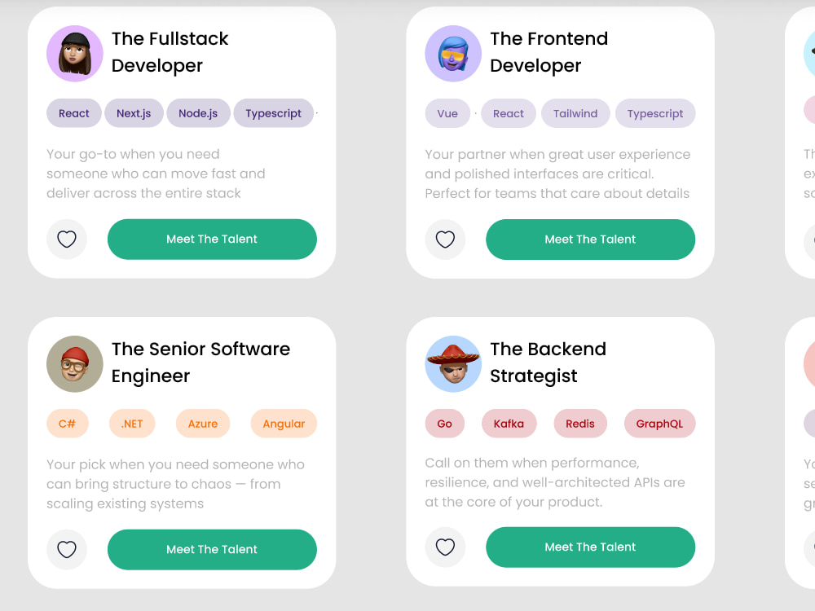Favorite the Fullstack Developer with heart icon
This screenshot has width=815, height=611.
coord(67,239)
